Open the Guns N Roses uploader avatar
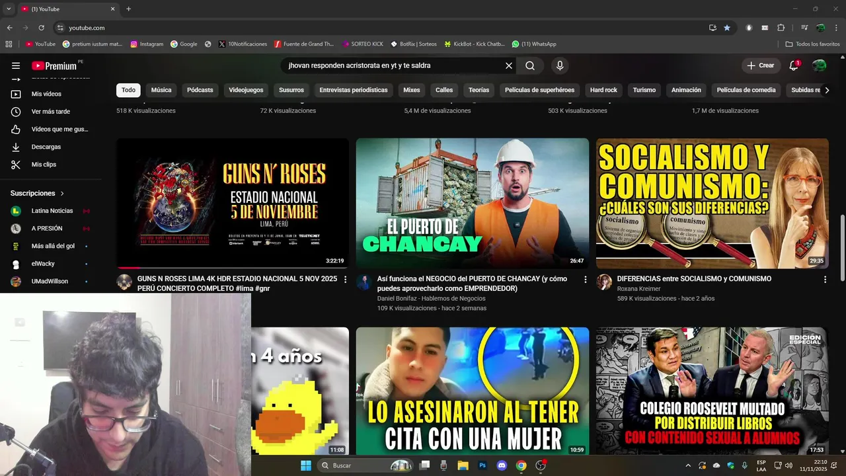846x476 pixels. (x=124, y=282)
